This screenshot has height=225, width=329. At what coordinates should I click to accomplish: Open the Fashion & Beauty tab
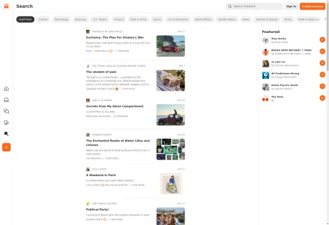267,19
